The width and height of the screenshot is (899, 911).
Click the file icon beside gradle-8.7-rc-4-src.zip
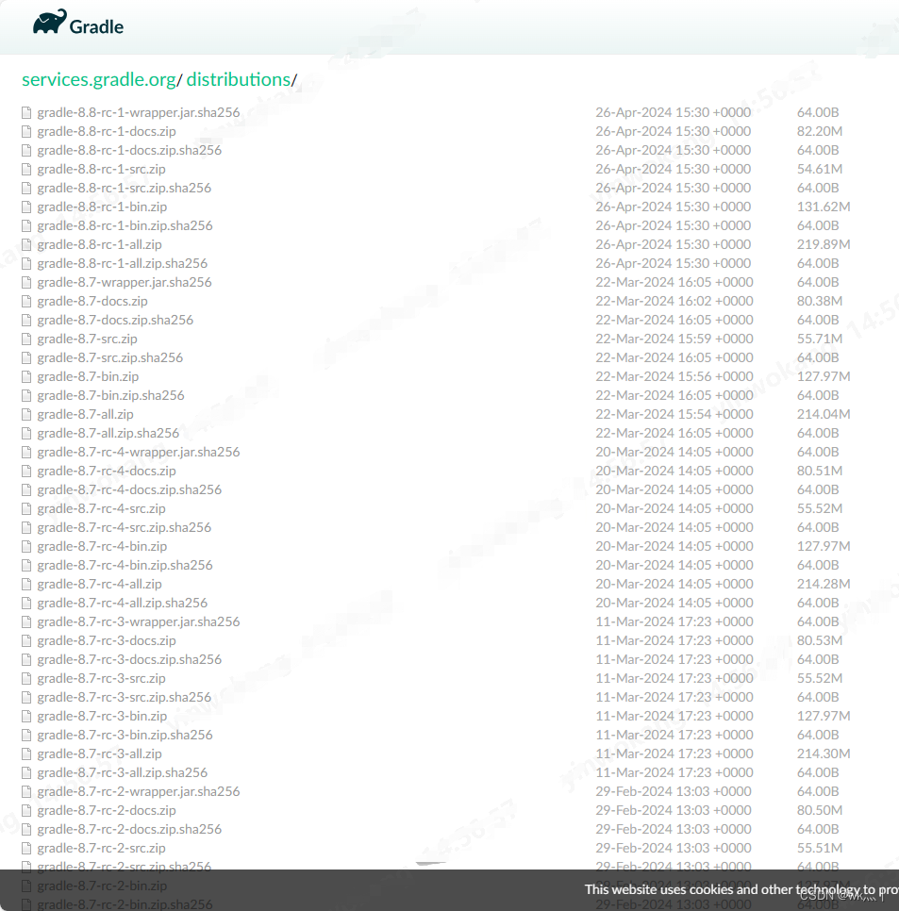[x=26, y=508]
